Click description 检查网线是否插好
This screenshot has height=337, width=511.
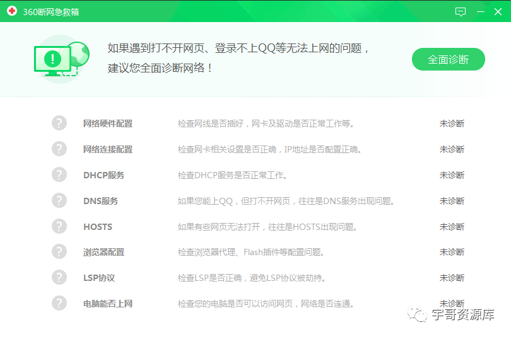pyautogui.click(x=266, y=123)
